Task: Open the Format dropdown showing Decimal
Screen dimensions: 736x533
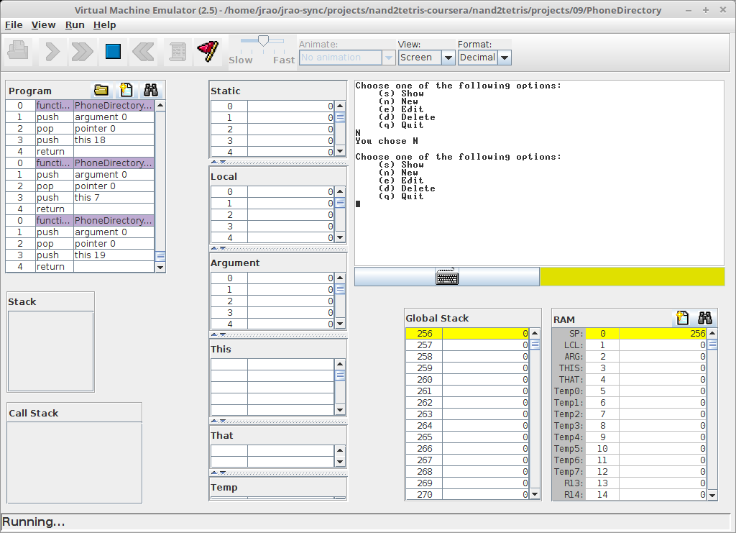Action: [484, 58]
